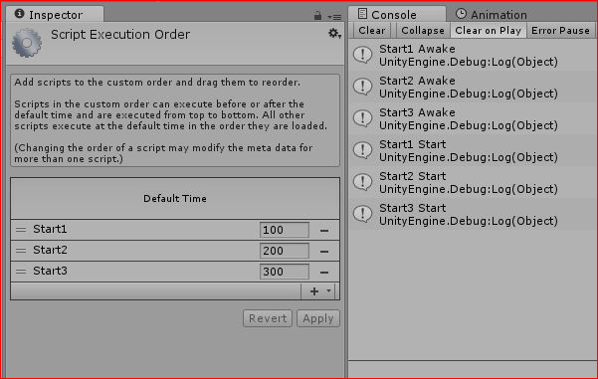598x379 pixels.
Task: Add a script with the plus button
Action: pyautogui.click(x=314, y=291)
